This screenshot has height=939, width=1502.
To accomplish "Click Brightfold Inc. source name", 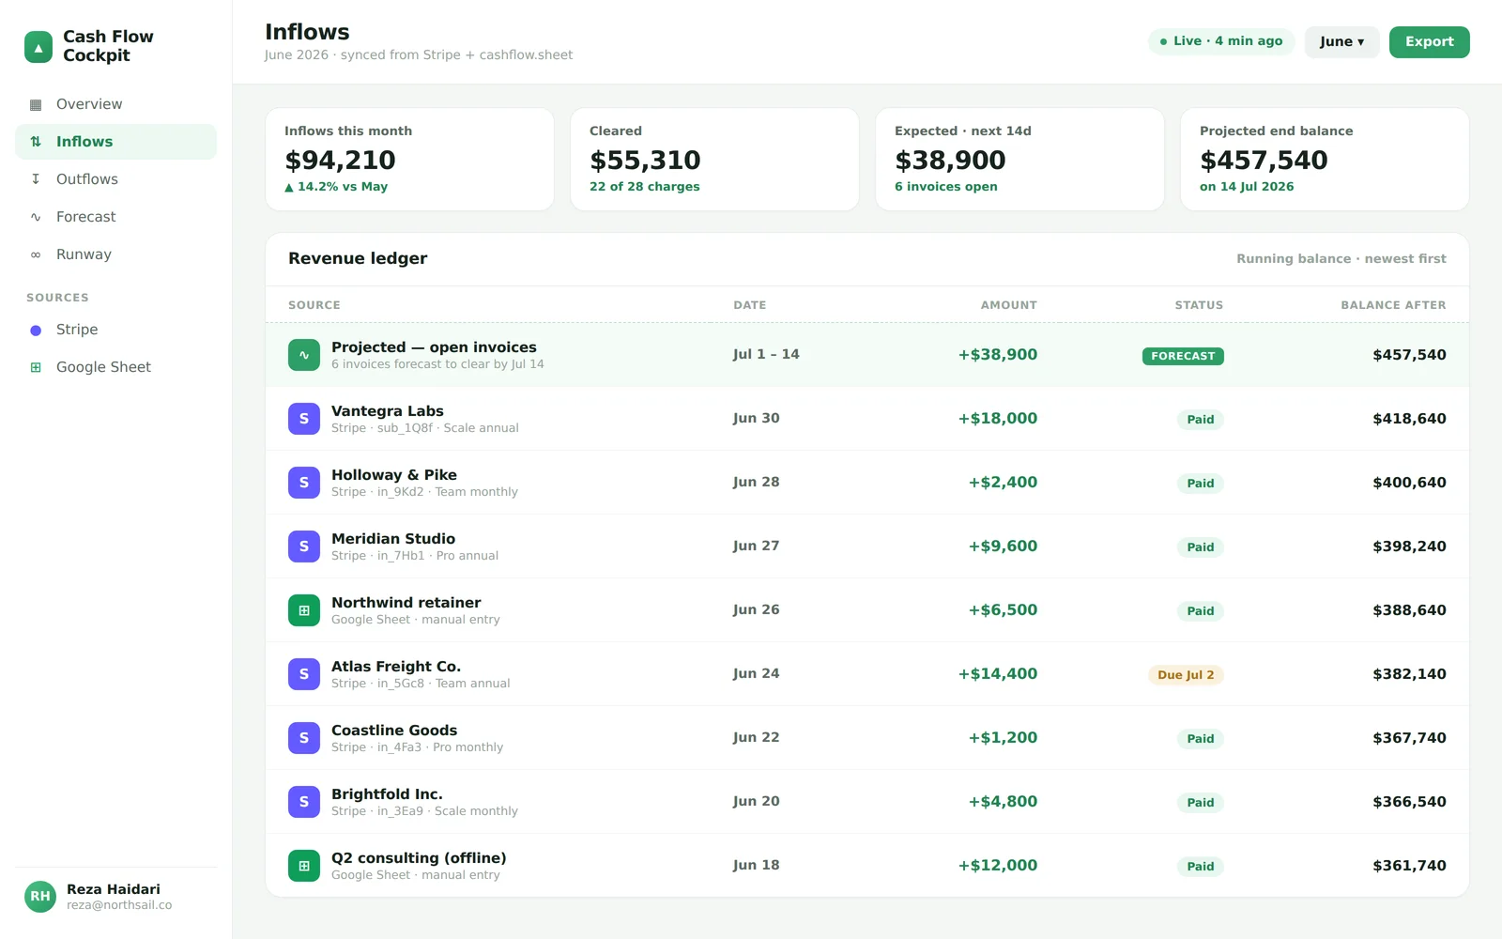I will click(387, 794).
